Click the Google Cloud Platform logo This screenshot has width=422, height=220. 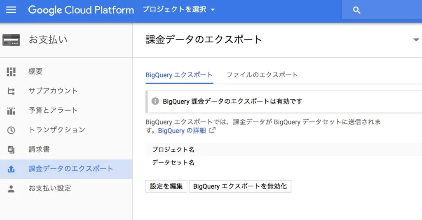81,10
